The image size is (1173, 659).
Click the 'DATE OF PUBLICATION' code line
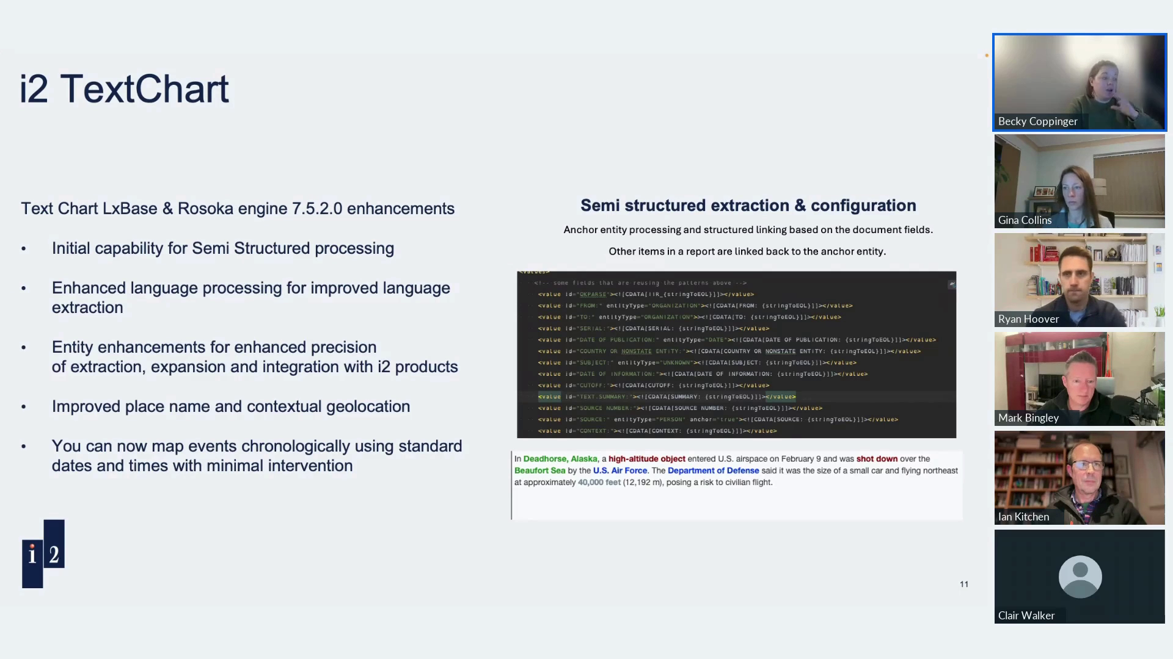tap(737, 340)
